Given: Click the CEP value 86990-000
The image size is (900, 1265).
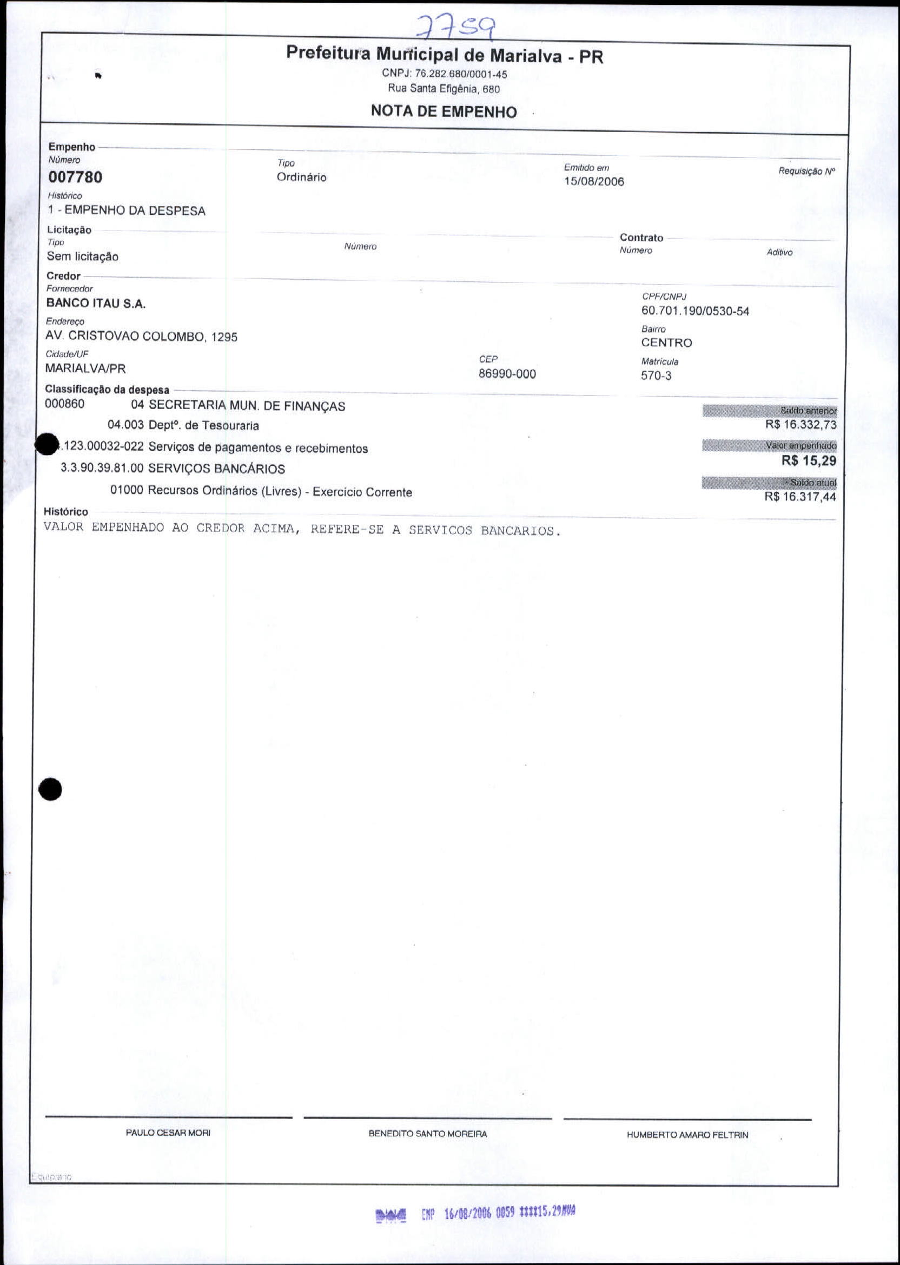Looking at the screenshot, I should (507, 374).
